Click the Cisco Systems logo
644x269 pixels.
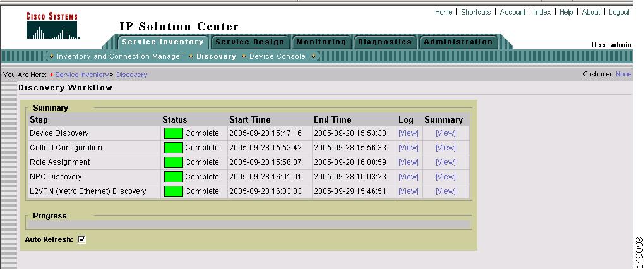pos(52,26)
